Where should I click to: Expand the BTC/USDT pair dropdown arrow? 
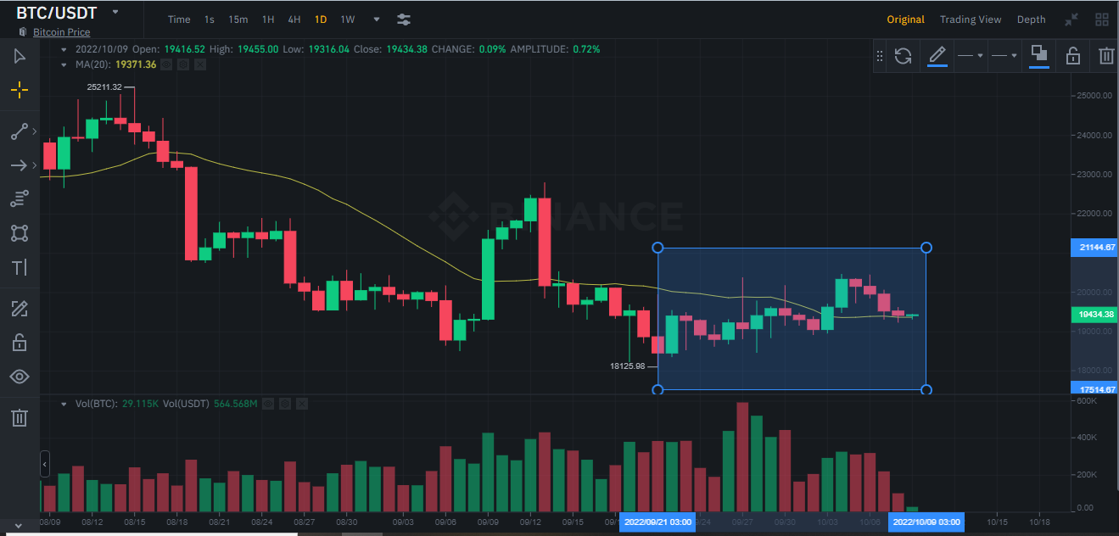[115, 12]
